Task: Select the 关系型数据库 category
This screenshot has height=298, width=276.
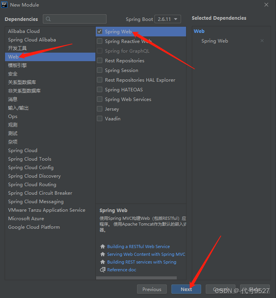Action: [x=50, y=82]
